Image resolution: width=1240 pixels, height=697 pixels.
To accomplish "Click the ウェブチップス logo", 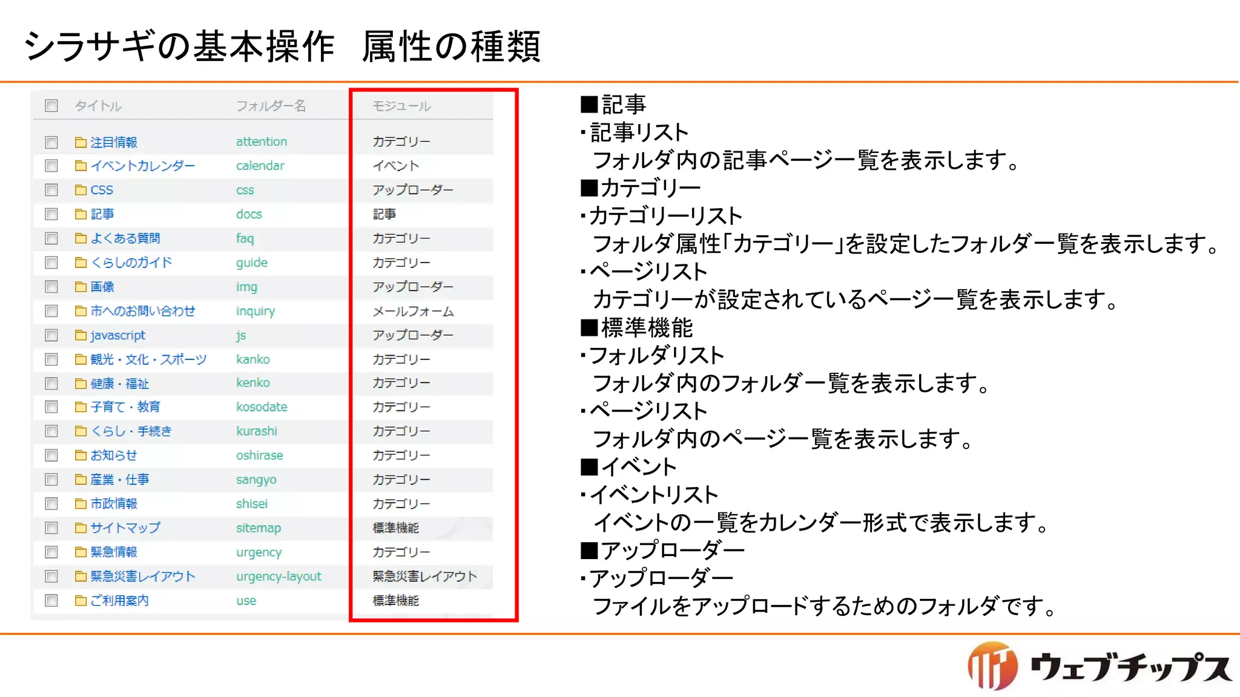I will pyautogui.click(x=1099, y=666).
